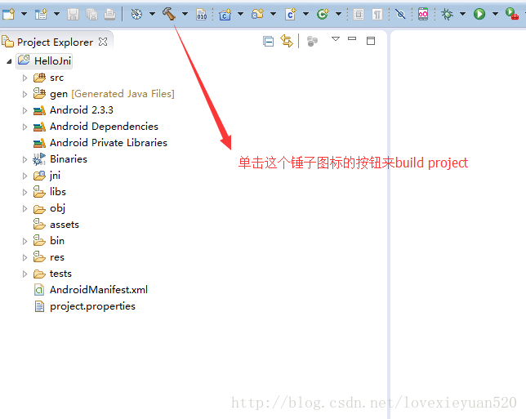
Task: Click the grayed working set filter icon
Action: (312, 42)
